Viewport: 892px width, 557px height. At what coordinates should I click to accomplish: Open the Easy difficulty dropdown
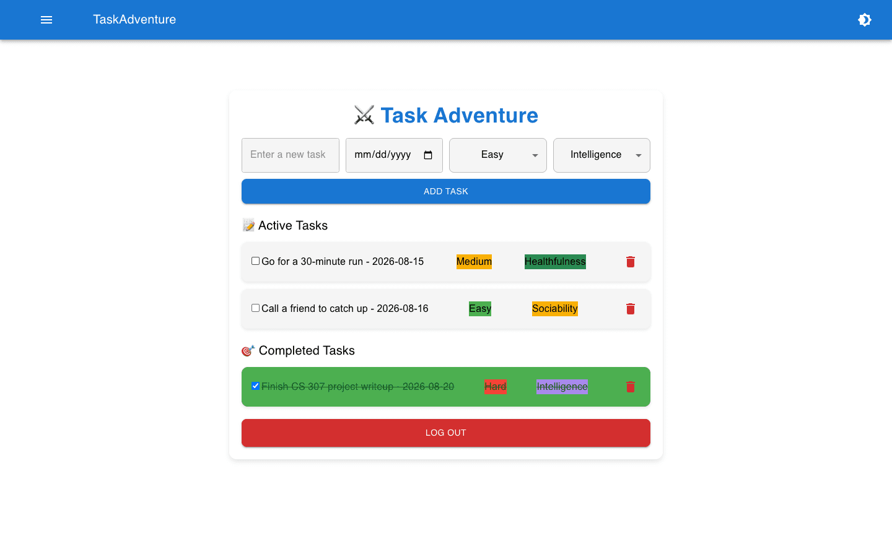coord(498,155)
